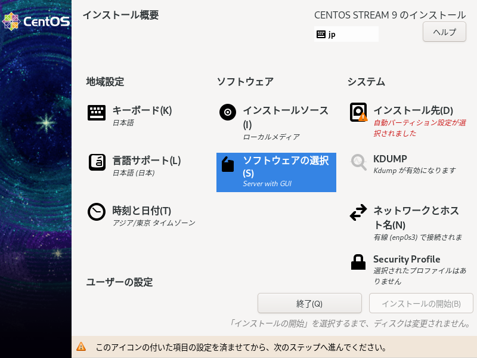Screen dimensions: 477x358
Task: Click the clock icon for 時刻と日付
Action: coord(97,212)
